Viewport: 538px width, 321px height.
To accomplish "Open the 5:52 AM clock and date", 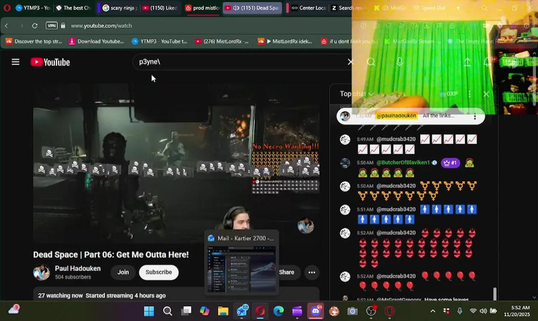I will click(x=517, y=311).
